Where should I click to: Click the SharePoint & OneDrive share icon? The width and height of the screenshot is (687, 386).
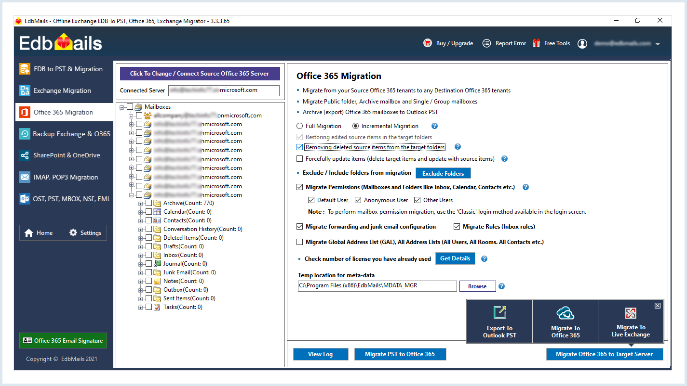pyautogui.click(x=25, y=155)
